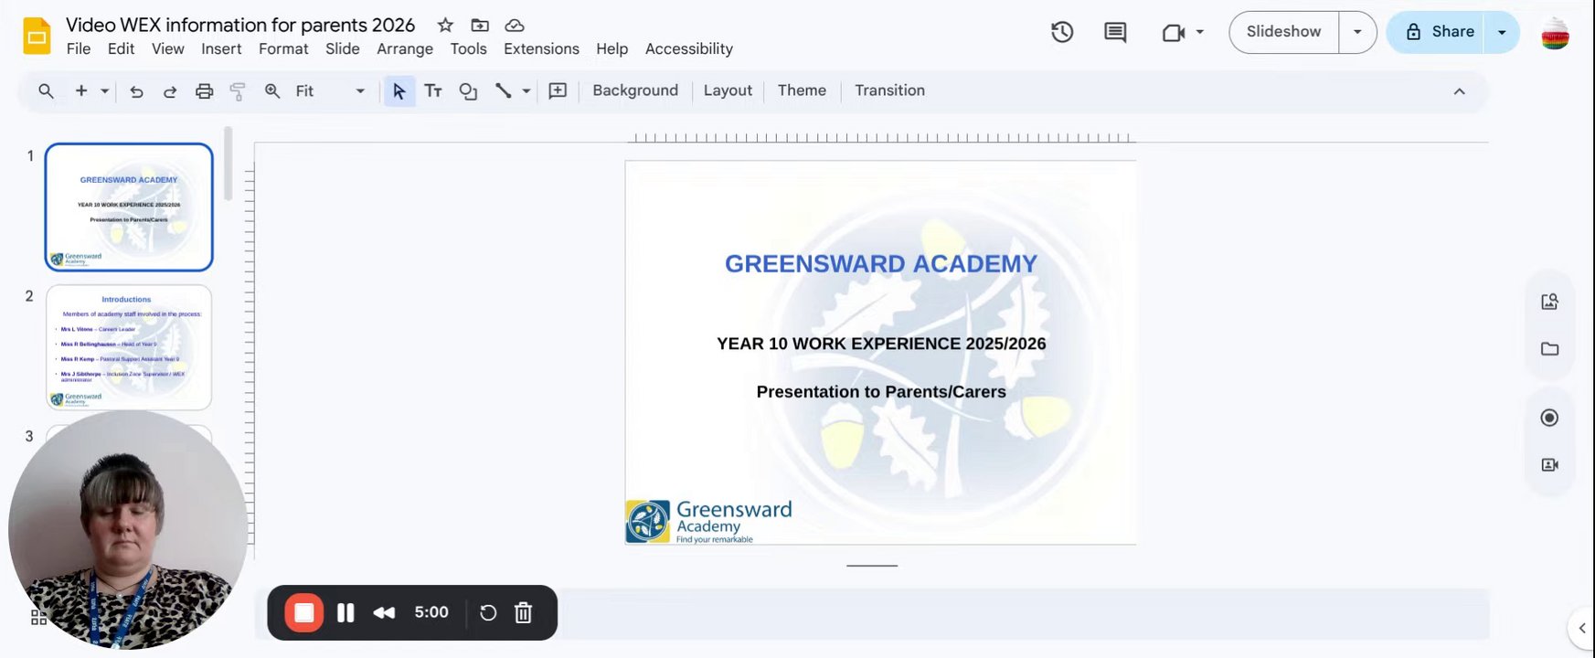Open version history clock icon
1595x658 pixels.
click(1062, 32)
